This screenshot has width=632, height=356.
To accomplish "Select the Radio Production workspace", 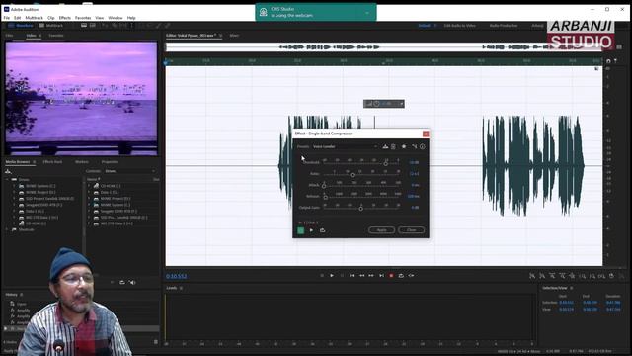I will tap(504, 26).
